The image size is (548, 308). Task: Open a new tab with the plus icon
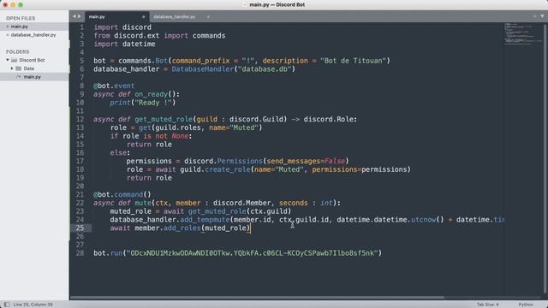click(534, 16)
